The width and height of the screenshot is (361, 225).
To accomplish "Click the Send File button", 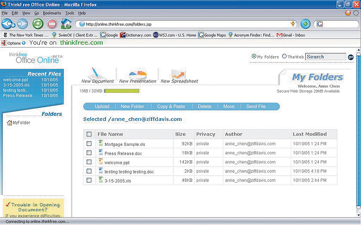I will pyautogui.click(x=256, y=107).
